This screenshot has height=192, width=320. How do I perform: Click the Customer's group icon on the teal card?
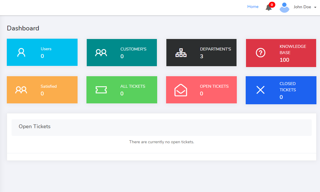coord(101,52)
